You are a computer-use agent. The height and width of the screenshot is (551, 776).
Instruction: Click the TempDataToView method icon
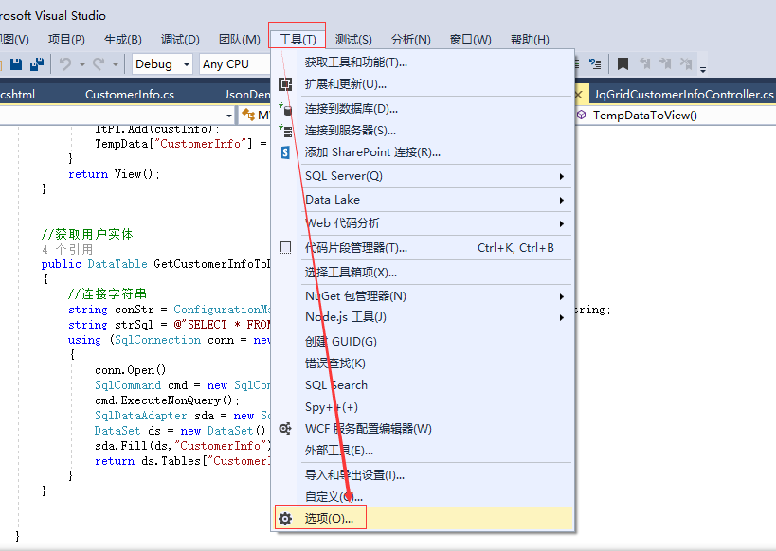(x=582, y=115)
